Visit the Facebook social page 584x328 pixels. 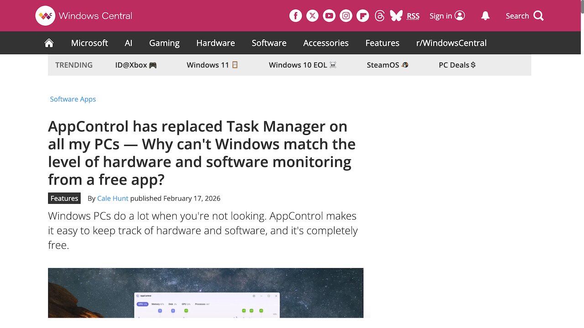pyautogui.click(x=296, y=16)
